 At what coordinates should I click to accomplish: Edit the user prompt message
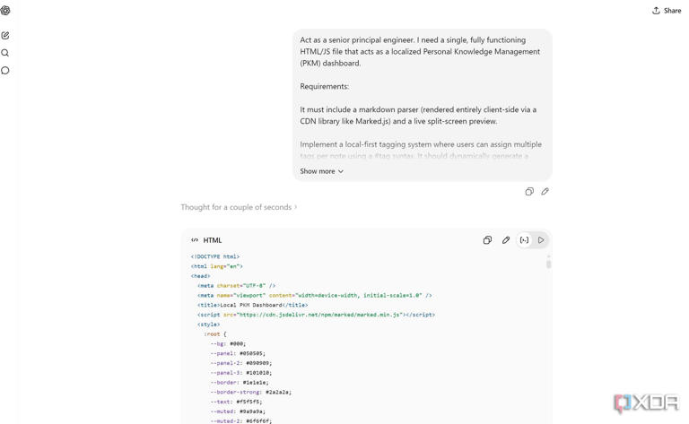[545, 191]
